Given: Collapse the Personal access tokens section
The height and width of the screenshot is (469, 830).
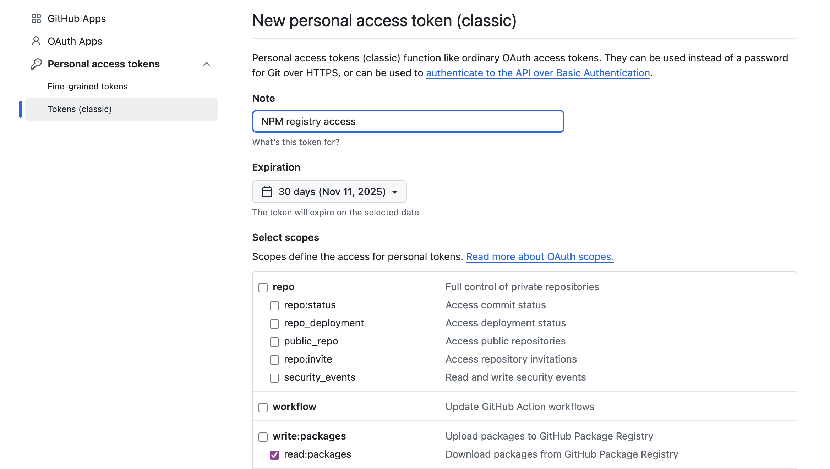Looking at the screenshot, I should coord(207,64).
